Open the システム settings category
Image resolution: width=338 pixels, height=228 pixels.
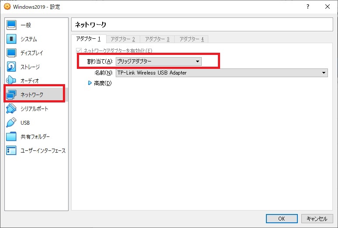36,39
